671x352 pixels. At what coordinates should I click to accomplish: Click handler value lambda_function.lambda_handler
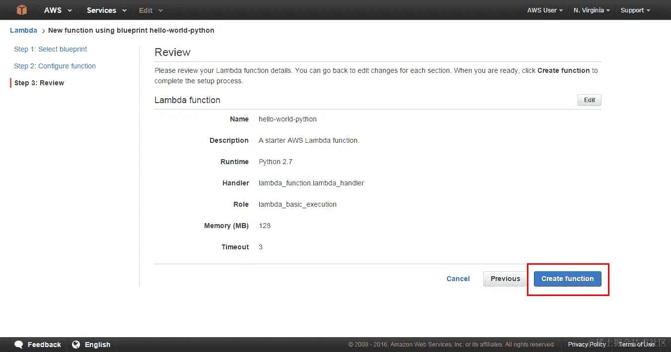(311, 183)
